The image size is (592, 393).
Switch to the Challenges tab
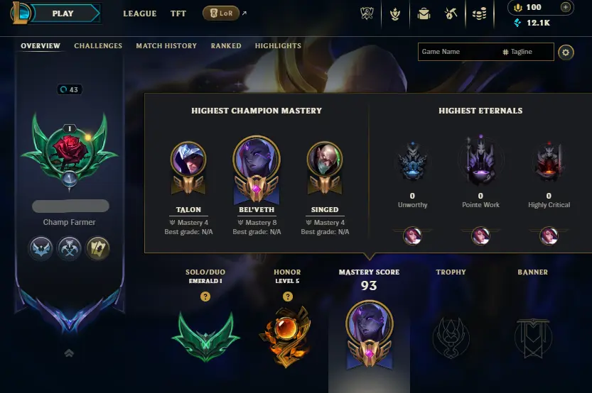coord(98,46)
